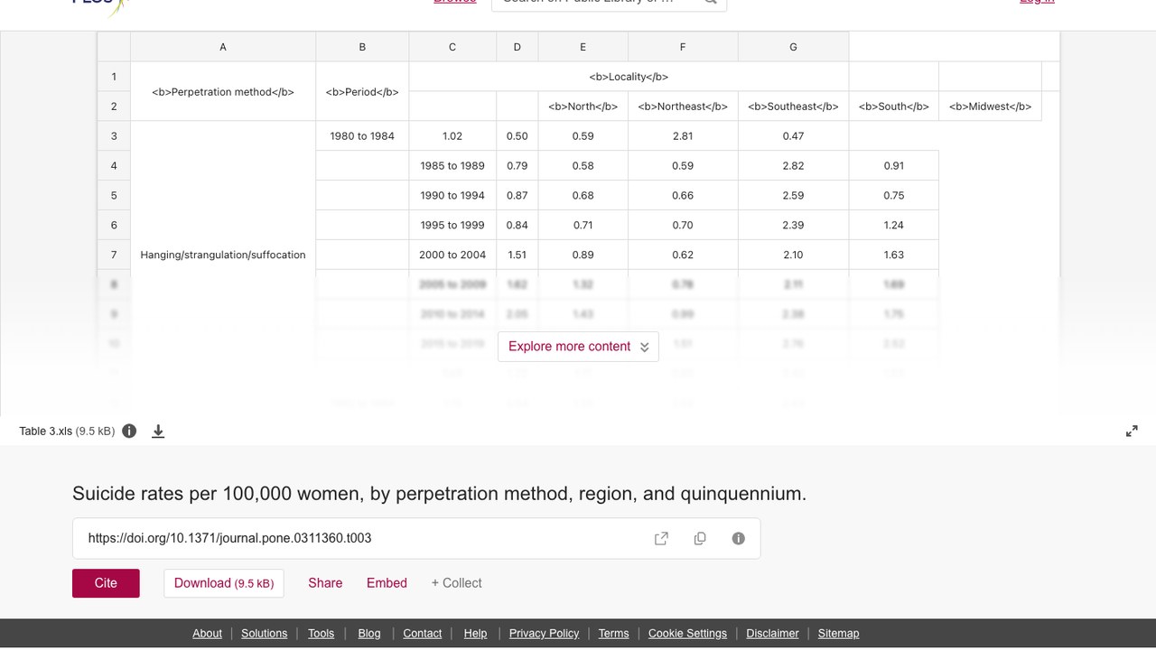Screen dimensions: 1156x650
Task: Open the Privacy Policy link
Action: pos(544,633)
